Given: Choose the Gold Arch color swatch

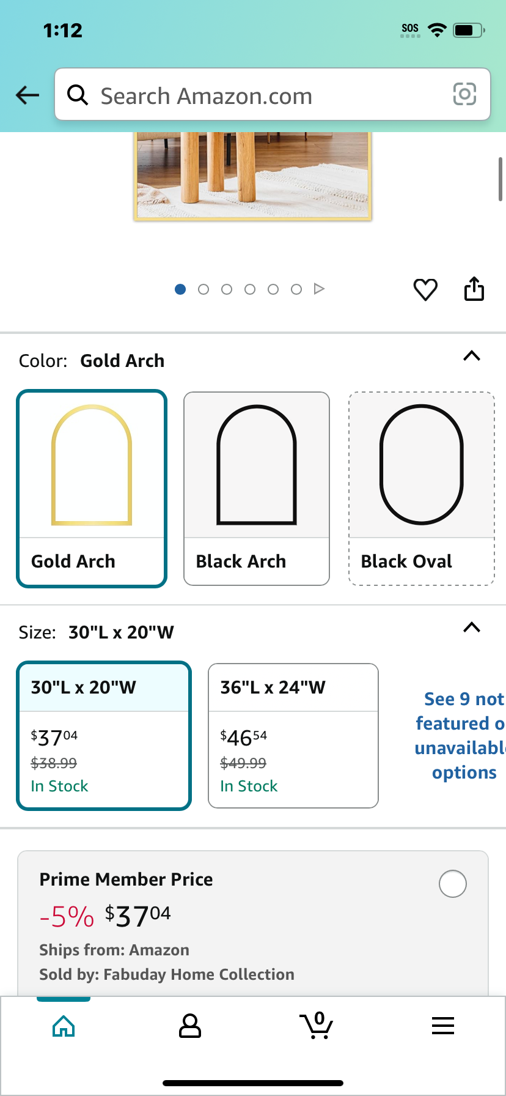Looking at the screenshot, I should pyautogui.click(x=92, y=489).
